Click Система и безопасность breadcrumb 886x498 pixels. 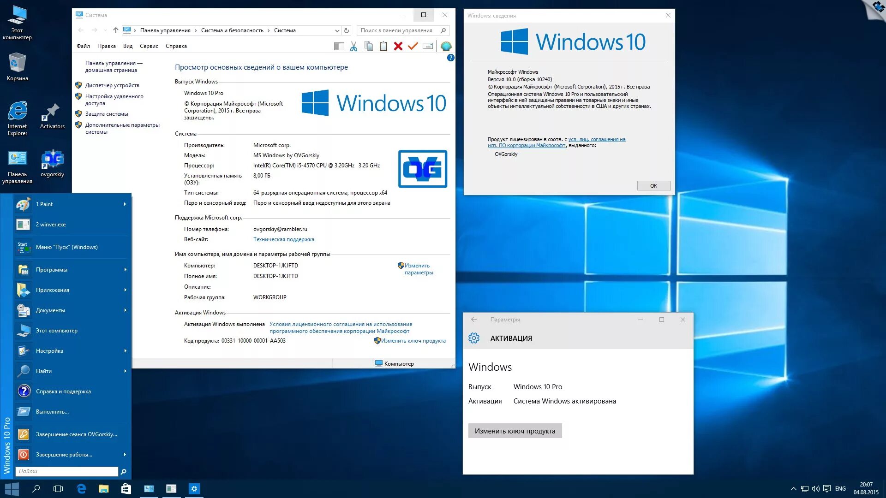[x=232, y=30]
